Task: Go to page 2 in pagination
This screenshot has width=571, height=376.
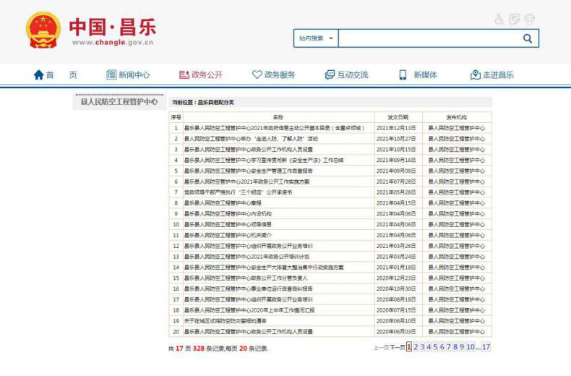Action: pyautogui.click(x=416, y=347)
